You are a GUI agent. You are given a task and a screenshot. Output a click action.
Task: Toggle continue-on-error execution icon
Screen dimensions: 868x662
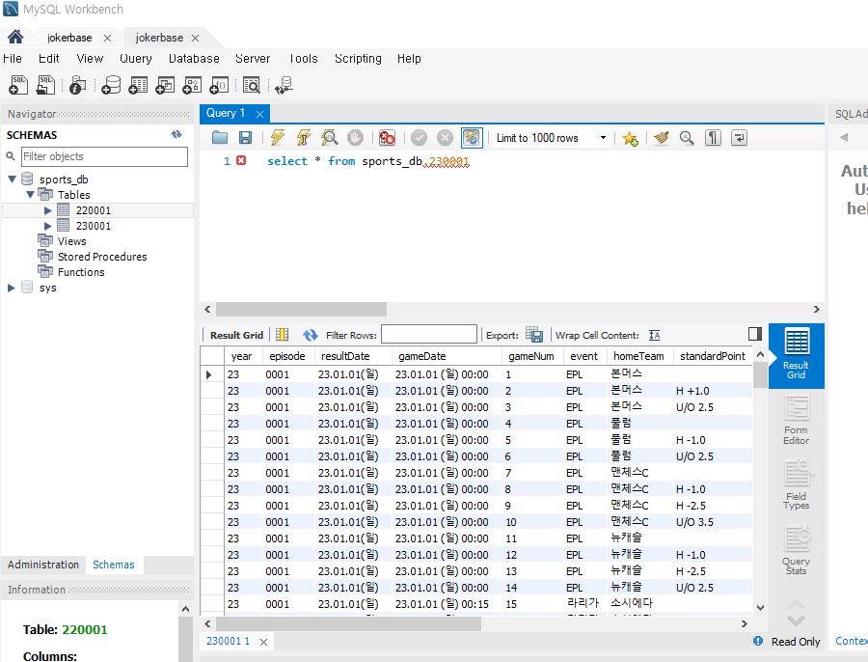(387, 137)
